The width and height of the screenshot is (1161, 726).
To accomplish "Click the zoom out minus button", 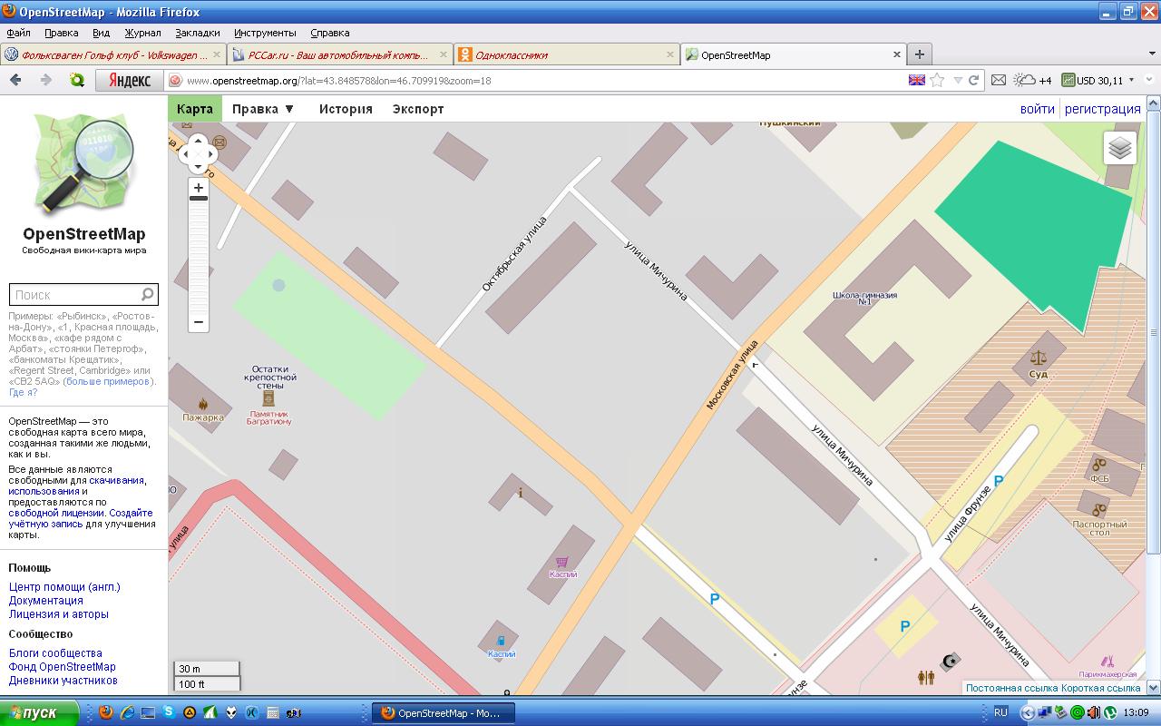I will [199, 322].
